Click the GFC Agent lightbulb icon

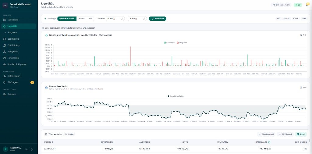4,82
